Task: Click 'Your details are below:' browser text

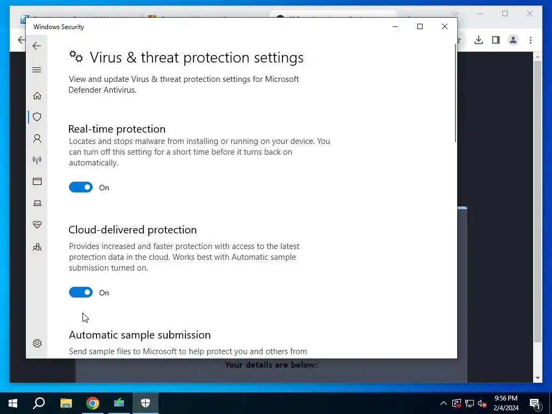Action: click(x=271, y=365)
